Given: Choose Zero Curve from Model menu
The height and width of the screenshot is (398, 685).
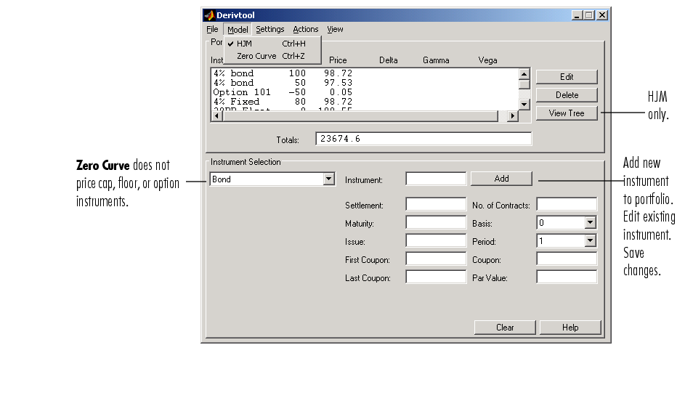Looking at the screenshot, I should click(x=273, y=56).
